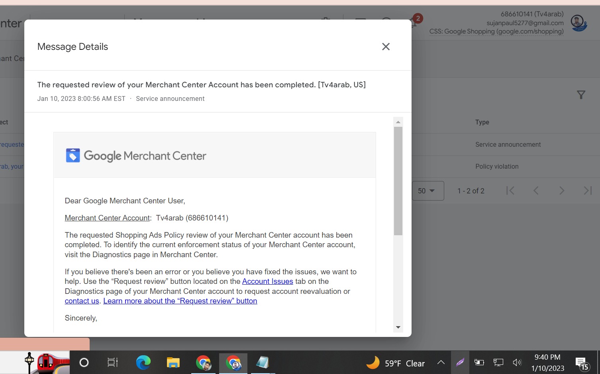
Task: Switch to the active Chrome window icon
Action: tap(233, 363)
